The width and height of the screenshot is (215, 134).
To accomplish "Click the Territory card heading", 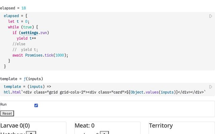I will (x=161, y=126).
